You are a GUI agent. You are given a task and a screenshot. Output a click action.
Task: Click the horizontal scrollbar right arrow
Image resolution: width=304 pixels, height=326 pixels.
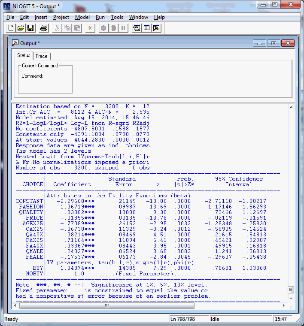point(284,305)
